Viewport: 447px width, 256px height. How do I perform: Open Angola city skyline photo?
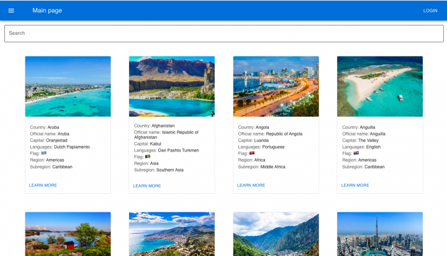tap(276, 86)
